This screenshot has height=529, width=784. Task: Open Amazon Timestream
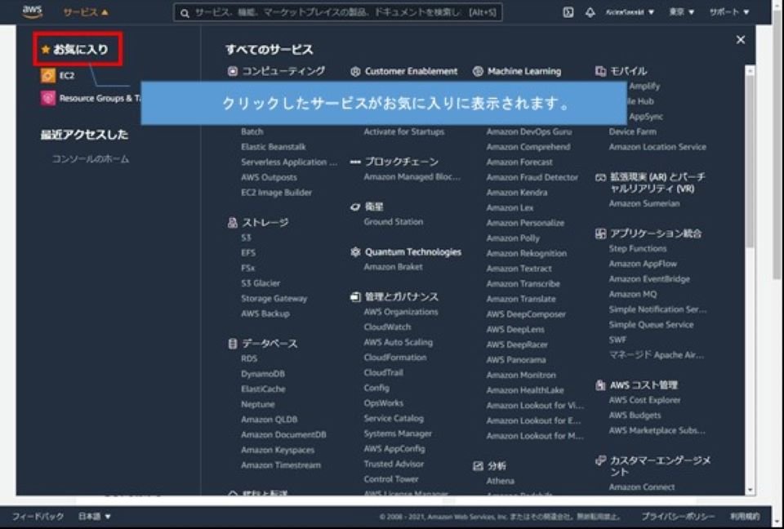pyautogui.click(x=281, y=465)
